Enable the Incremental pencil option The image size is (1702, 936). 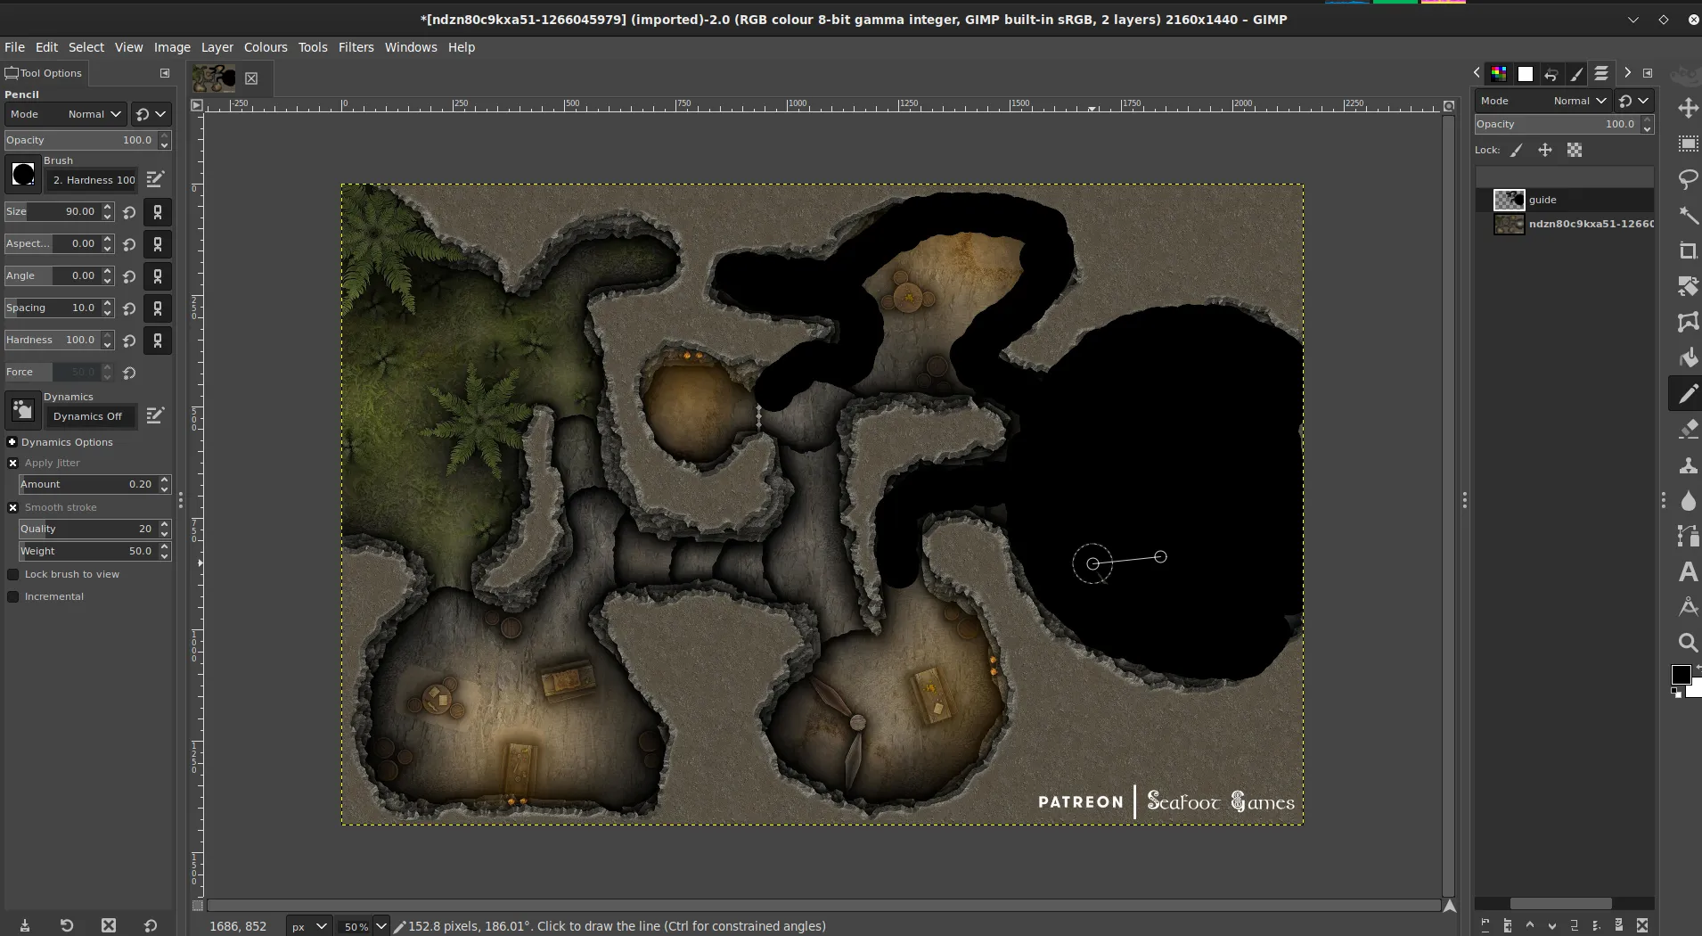pyautogui.click(x=13, y=596)
